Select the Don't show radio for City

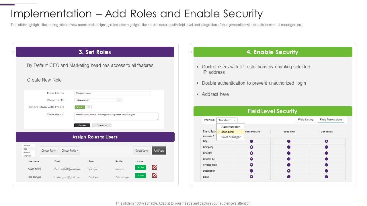tap(326, 141)
